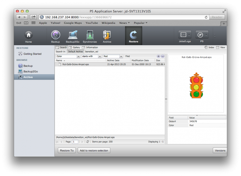Click the Page number field
The width and height of the screenshot is (241, 176).
[75, 142]
